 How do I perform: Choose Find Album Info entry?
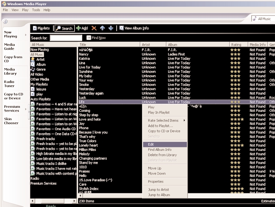(165, 149)
